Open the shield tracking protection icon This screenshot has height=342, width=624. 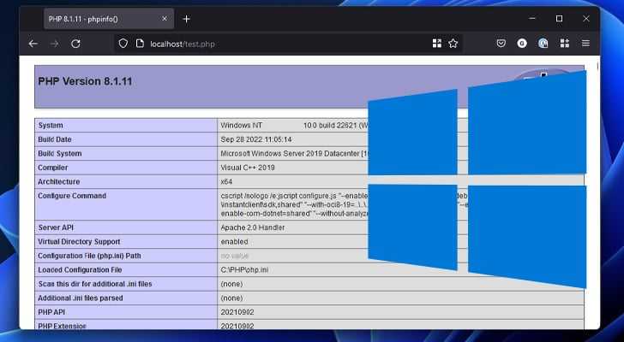coord(123,44)
